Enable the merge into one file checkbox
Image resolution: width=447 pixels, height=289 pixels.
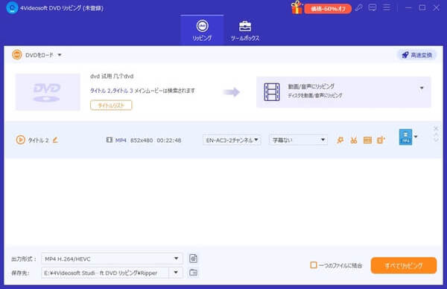314,265
